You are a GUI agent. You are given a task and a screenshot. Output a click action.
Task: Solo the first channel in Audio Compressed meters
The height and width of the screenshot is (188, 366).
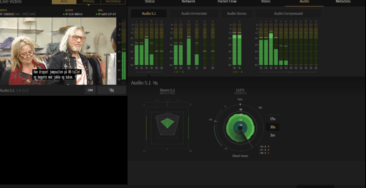pyautogui.click(x=261, y=68)
